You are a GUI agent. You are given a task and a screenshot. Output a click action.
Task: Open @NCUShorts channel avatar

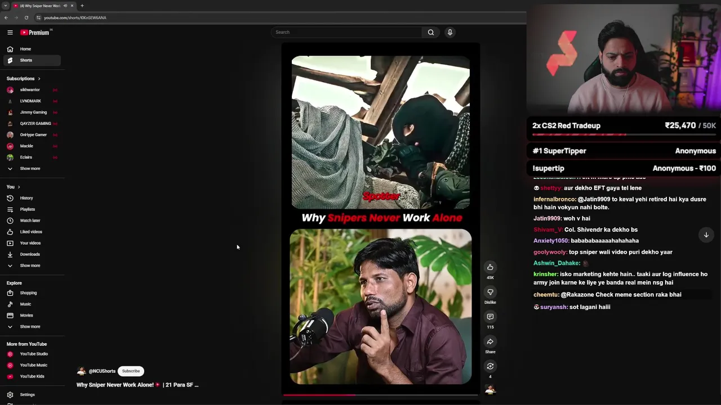[82, 371]
